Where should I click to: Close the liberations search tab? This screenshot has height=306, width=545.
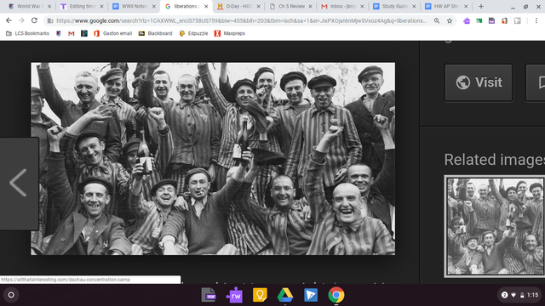[206, 6]
